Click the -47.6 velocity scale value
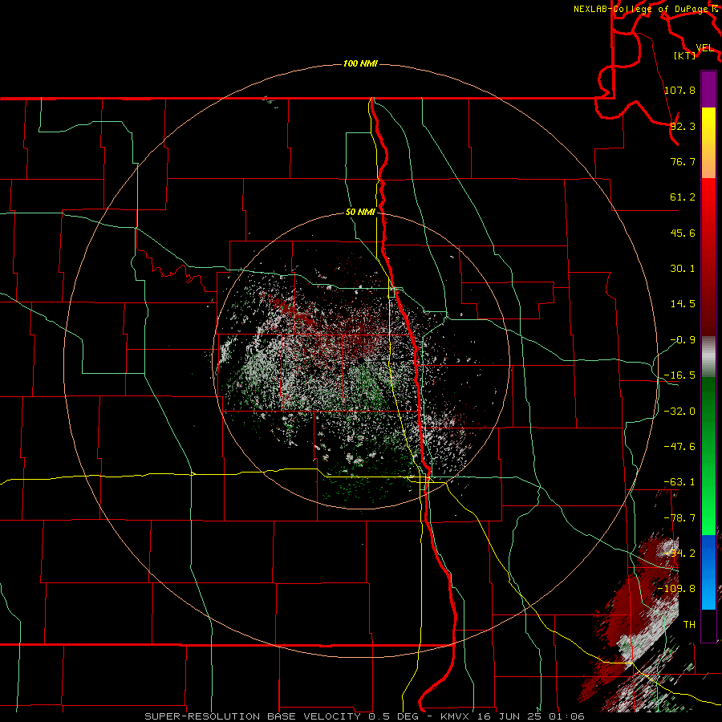This screenshot has height=722, width=722. [679, 447]
